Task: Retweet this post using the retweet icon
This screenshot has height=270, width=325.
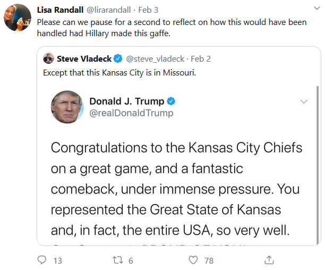Action: coord(118,260)
